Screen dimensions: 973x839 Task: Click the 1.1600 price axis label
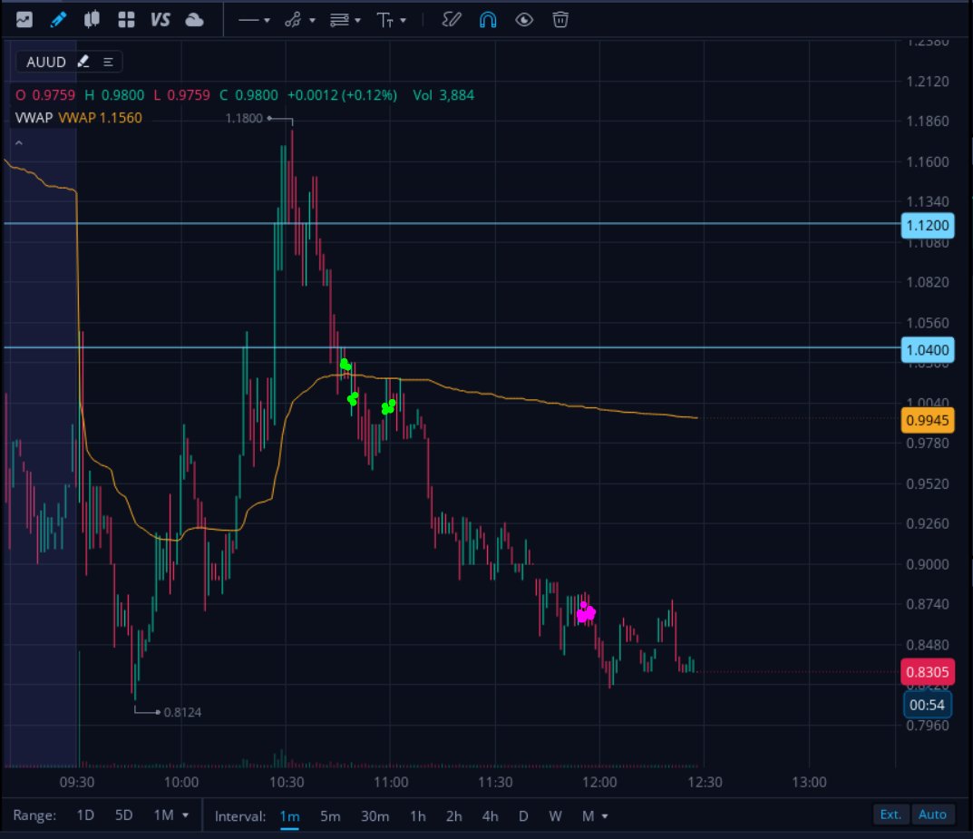click(928, 162)
